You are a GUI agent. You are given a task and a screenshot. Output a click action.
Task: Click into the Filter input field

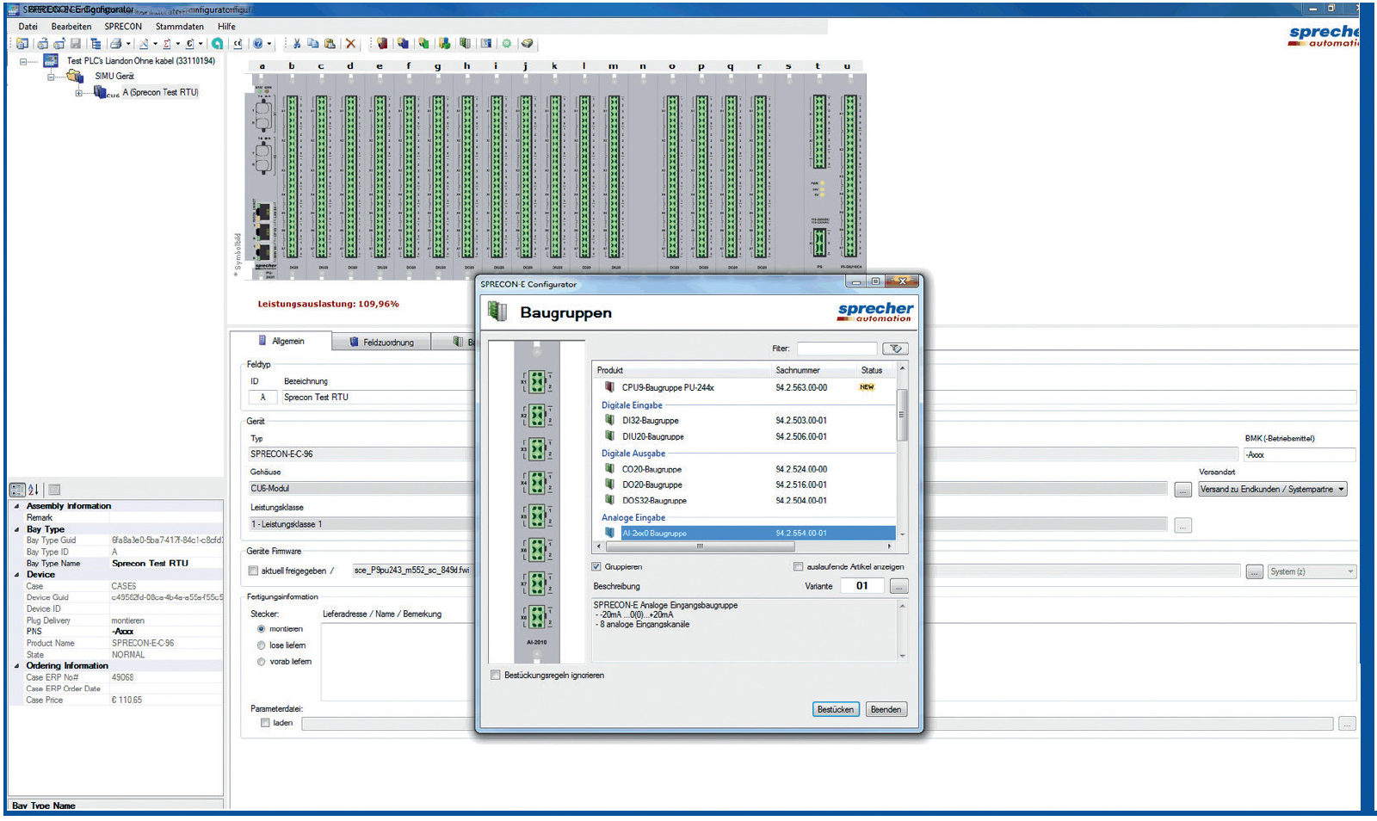(x=837, y=349)
